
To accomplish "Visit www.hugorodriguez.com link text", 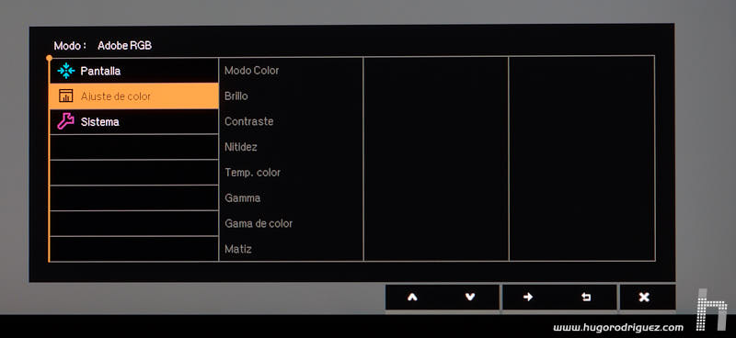I will (x=618, y=327).
